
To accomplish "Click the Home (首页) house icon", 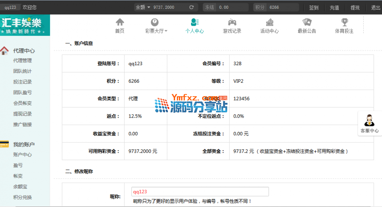I will 120,22.
